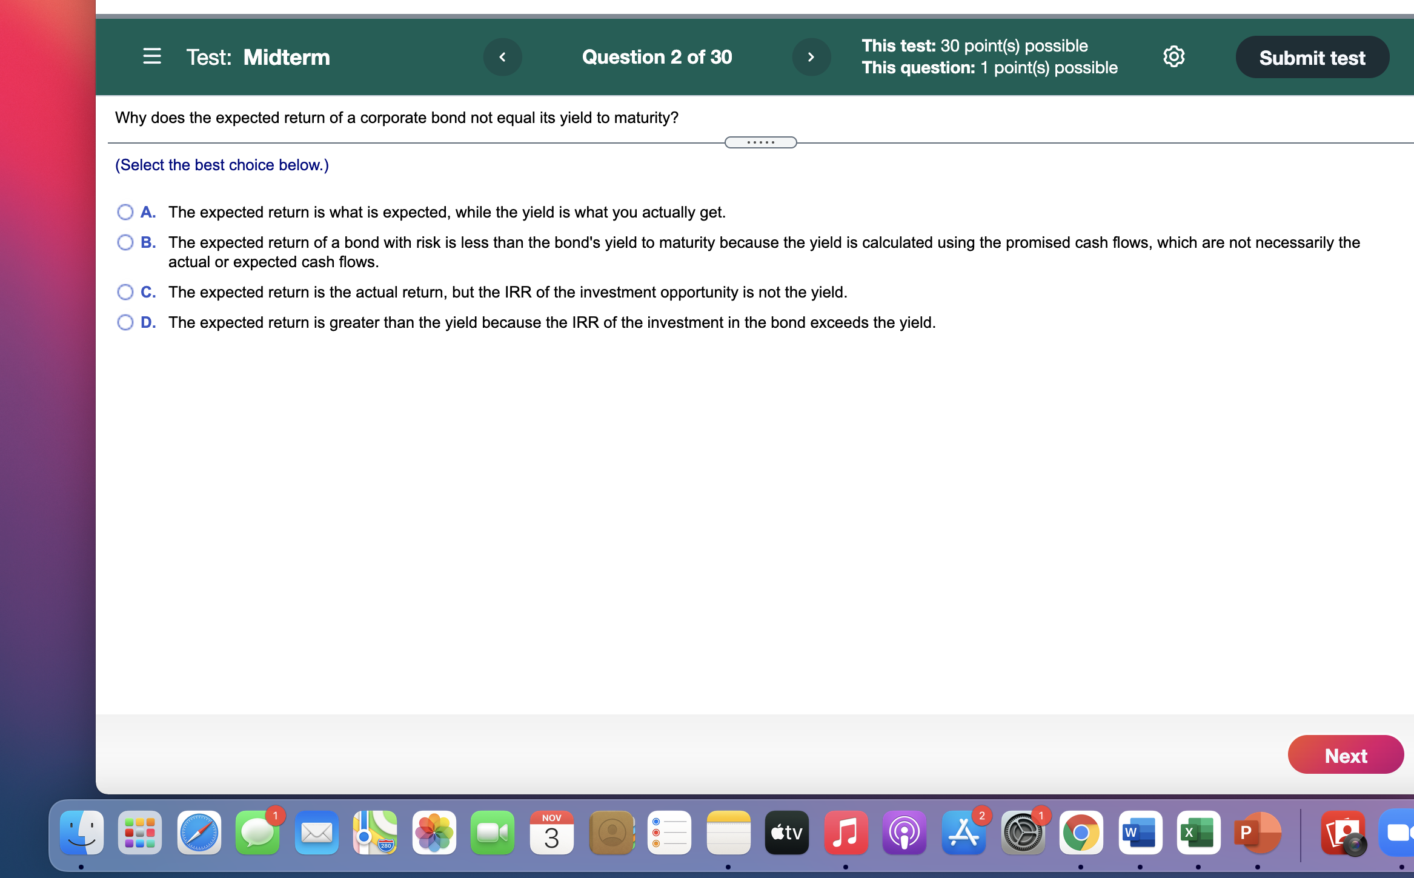Advance to question 3 using the right chevron
Image resolution: width=1414 pixels, height=878 pixels.
[812, 56]
